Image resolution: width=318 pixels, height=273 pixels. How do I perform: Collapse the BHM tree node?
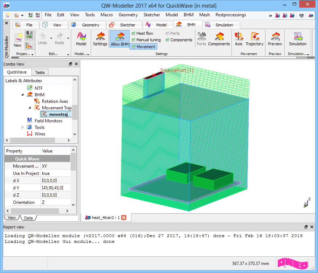click(x=23, y=95)
